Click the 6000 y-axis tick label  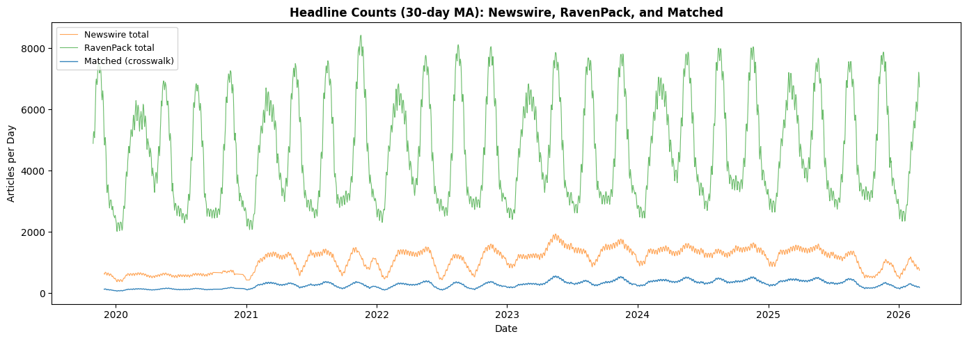point(35,109)
